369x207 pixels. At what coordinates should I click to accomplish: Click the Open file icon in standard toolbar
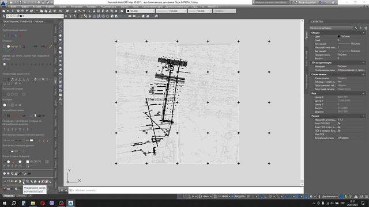pyautogui.click(x=8, y=11)
